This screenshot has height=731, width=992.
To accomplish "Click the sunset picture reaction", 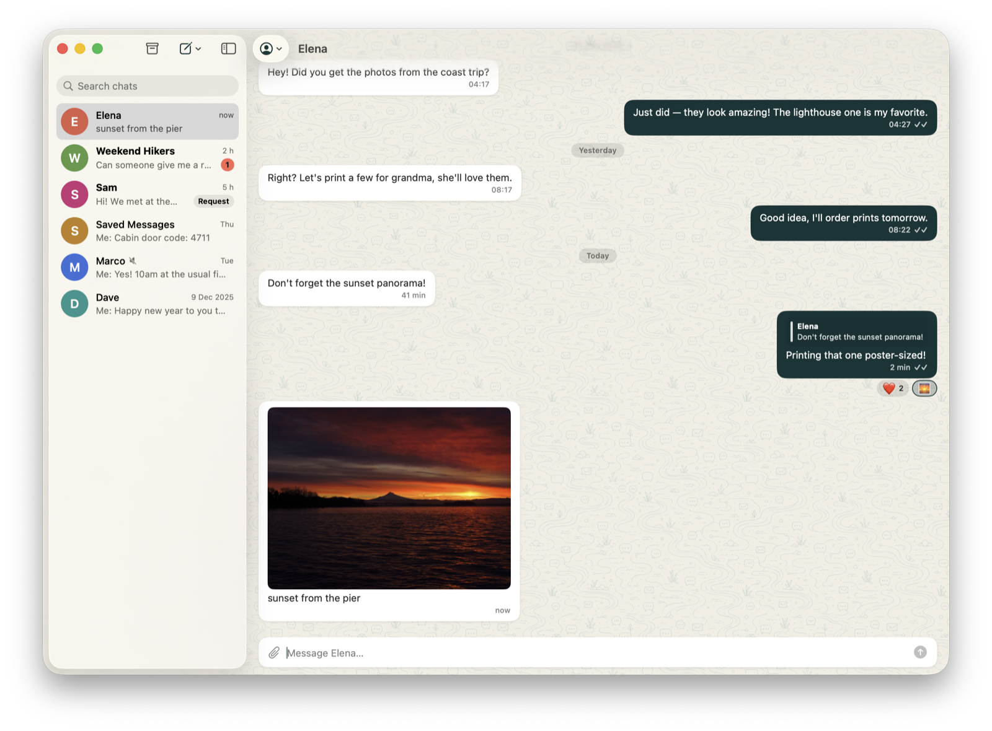I will 924,388.
